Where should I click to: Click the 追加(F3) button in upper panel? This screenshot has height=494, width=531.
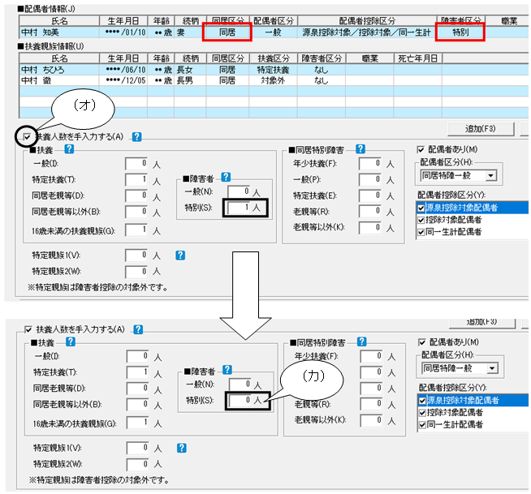pos(480,129)
